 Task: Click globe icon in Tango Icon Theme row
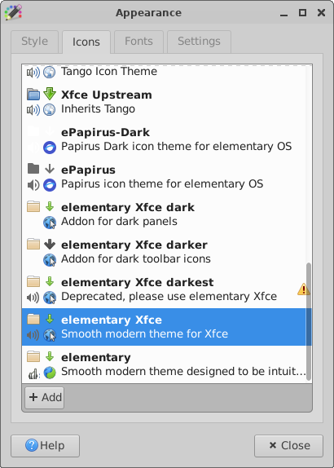tap(50, 73)
